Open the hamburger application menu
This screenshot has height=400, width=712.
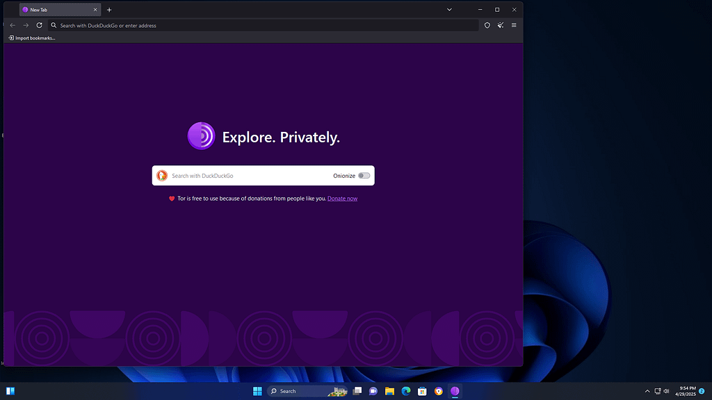[x=514, y=26]
